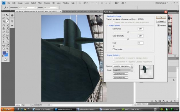Viewport: 180px width, 112px height.
Task: Switch to Spotify in the taskbar
Action: click(132, 109)
